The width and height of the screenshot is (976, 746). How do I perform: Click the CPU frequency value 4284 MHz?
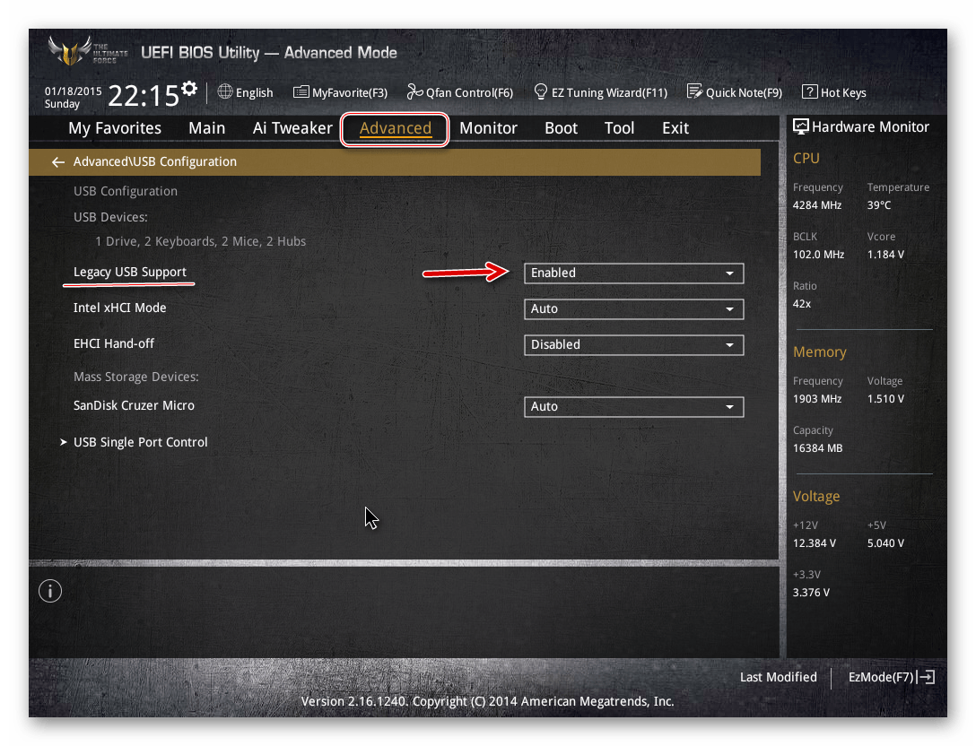817,204
